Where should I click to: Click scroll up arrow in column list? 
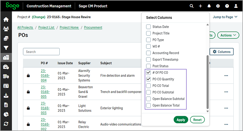207,25
